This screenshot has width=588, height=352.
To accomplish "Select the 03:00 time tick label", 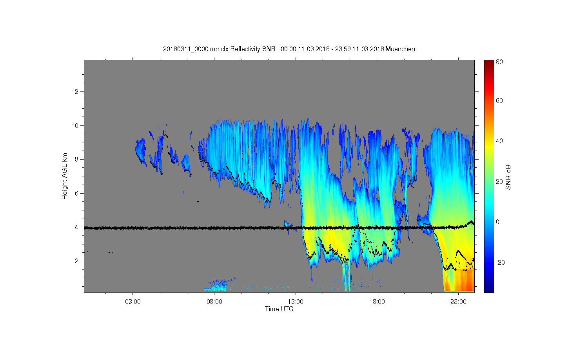I will (x=133, y=302).
